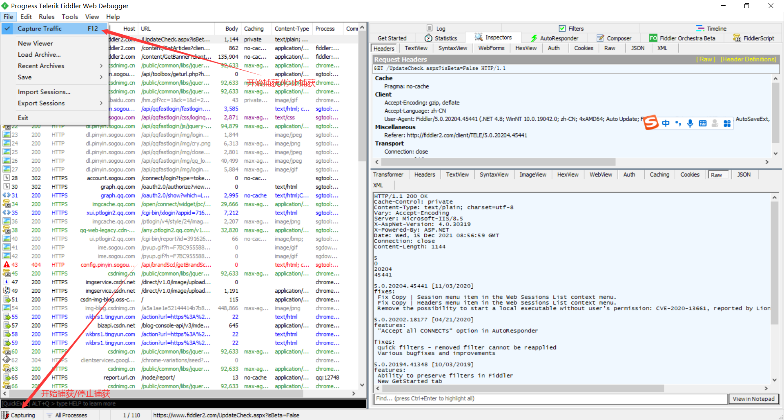Toggle the Filters tab checkbox
Image resolution: width=784 pixels, height=420 pixels.
tap(562, 29)
